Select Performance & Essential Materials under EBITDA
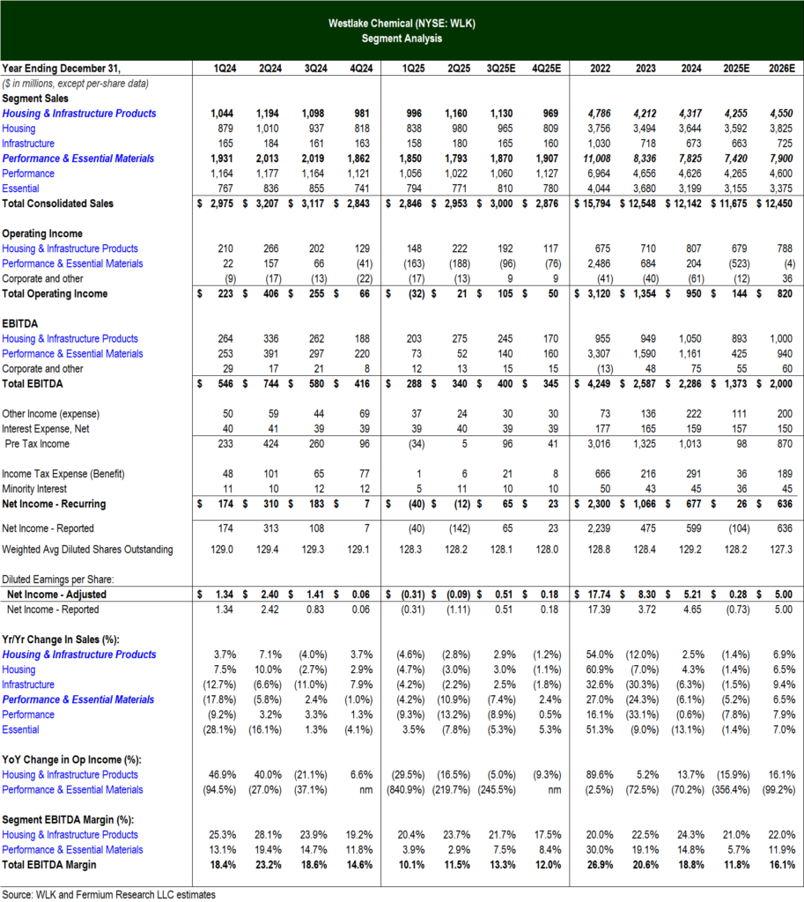This screenshot has height=902, width=804. 72,354
